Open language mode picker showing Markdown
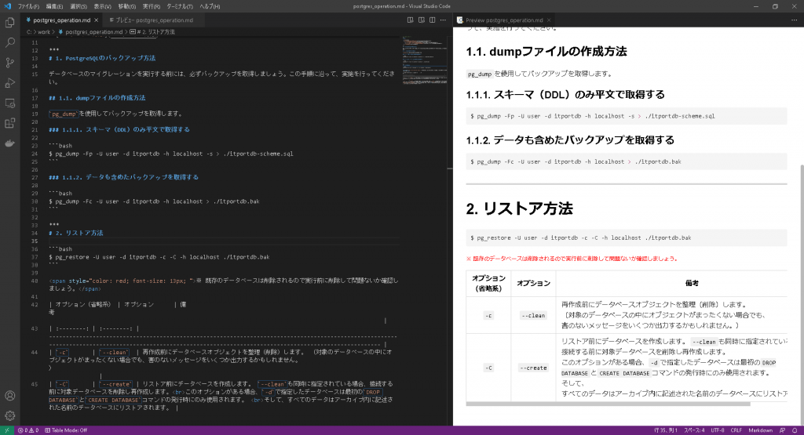 coord(760,430)
